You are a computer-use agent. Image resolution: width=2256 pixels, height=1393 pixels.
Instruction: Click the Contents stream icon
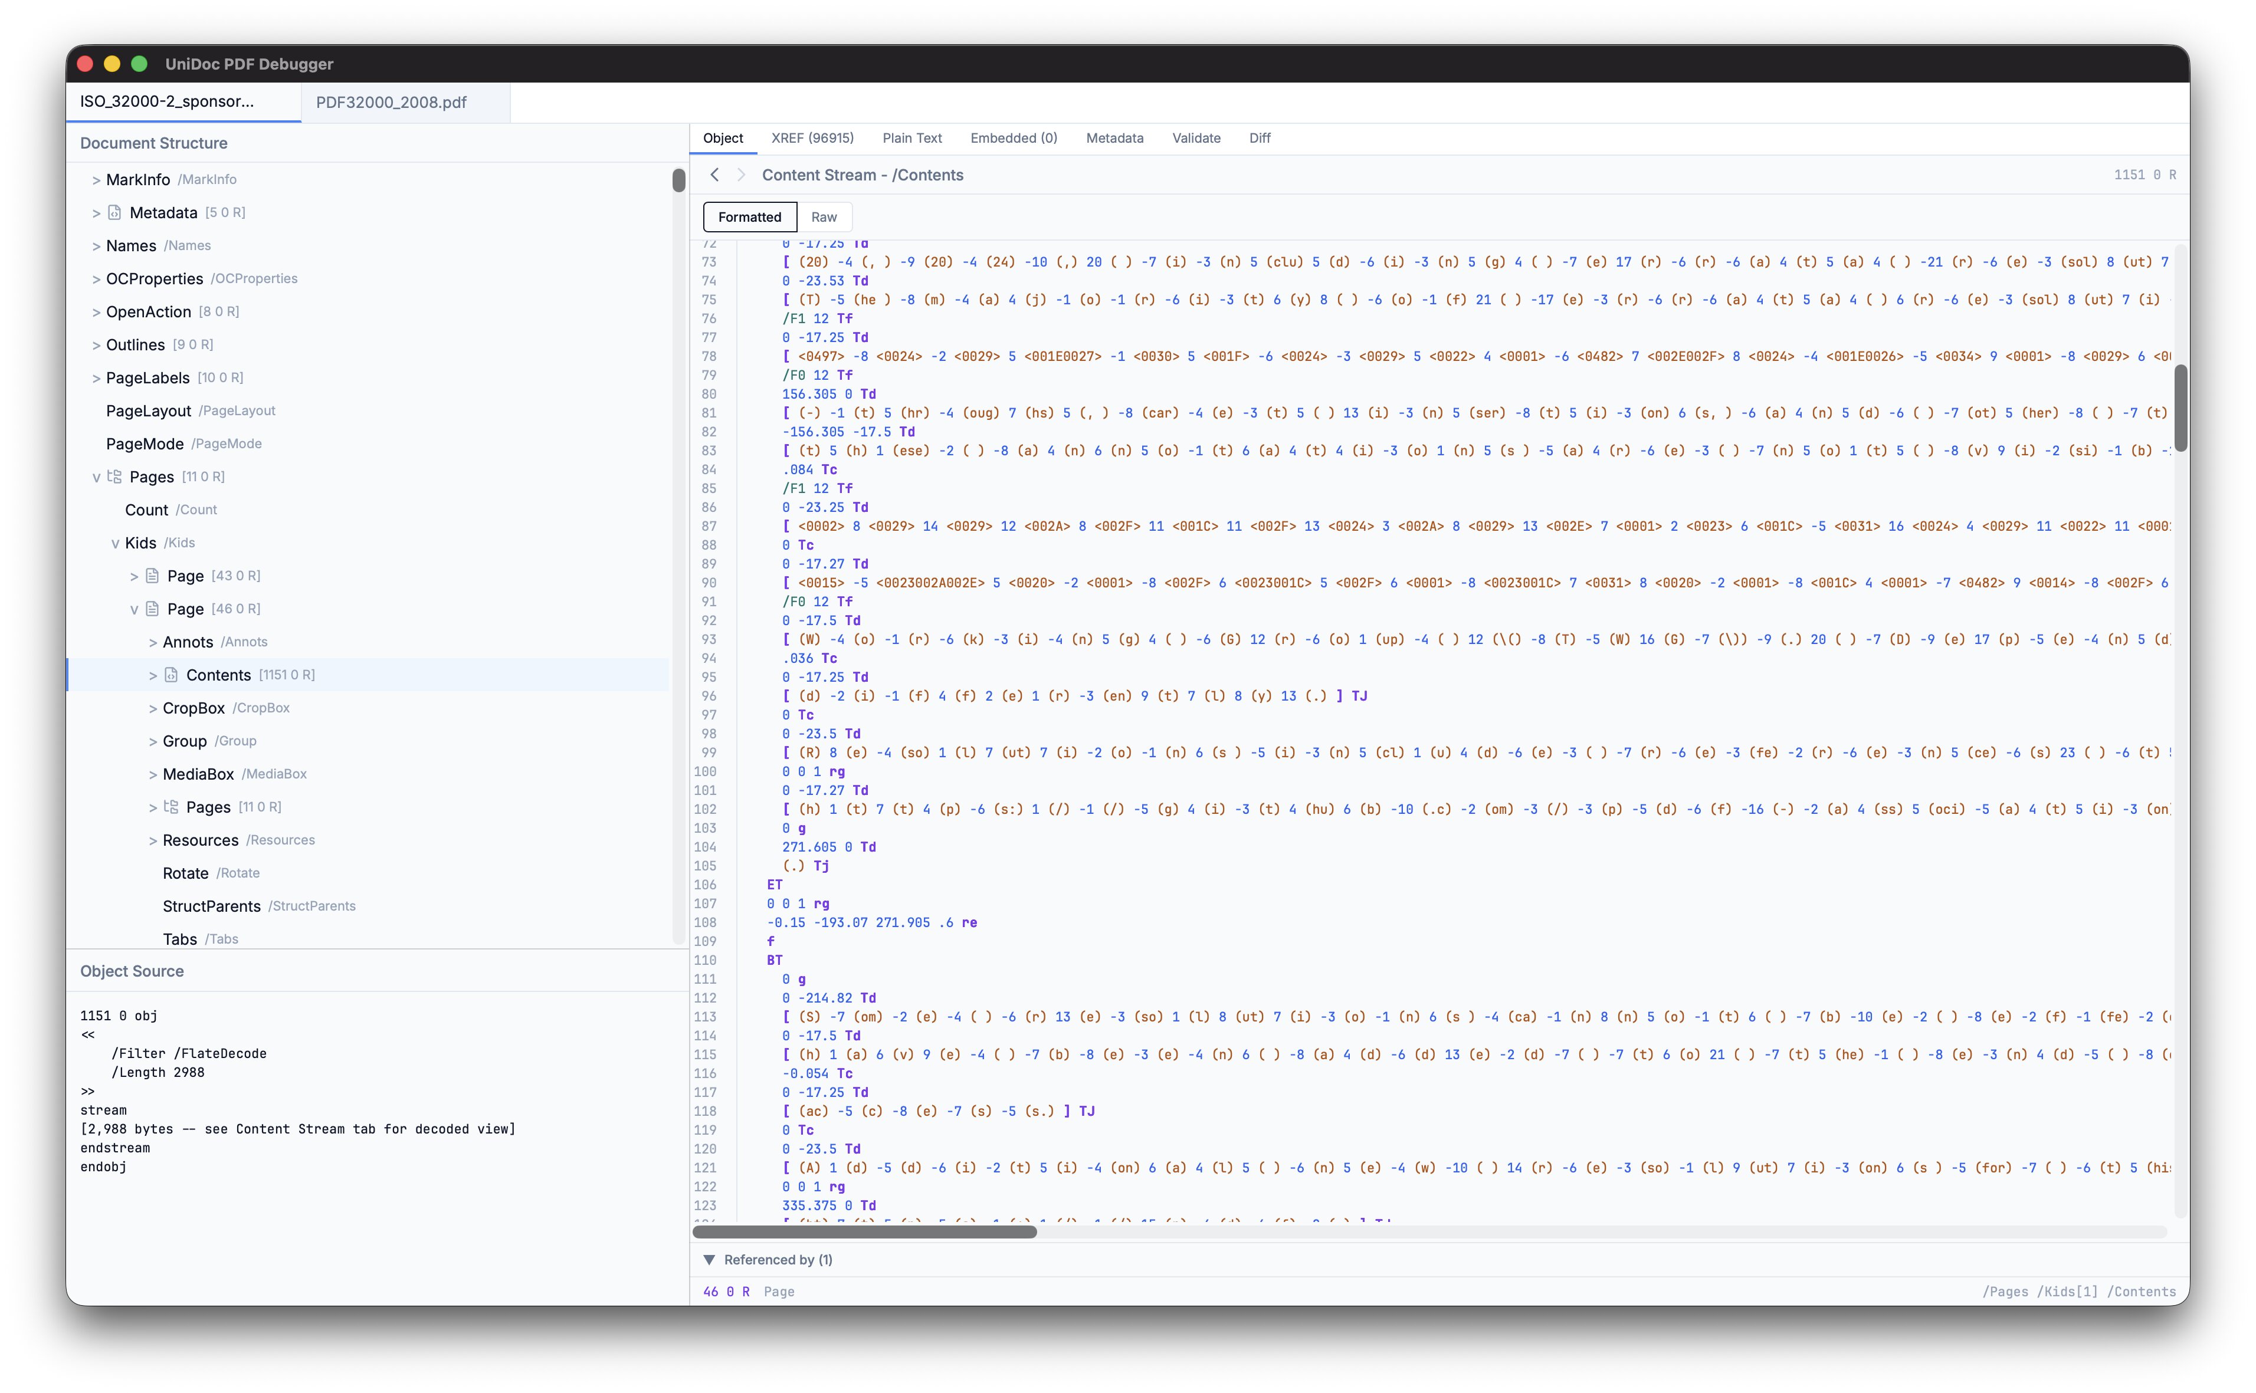pos(172,675)
